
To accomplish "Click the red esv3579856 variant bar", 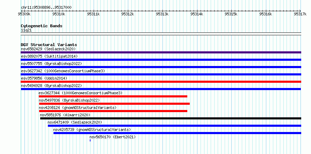I will click(x=161, y=82).
